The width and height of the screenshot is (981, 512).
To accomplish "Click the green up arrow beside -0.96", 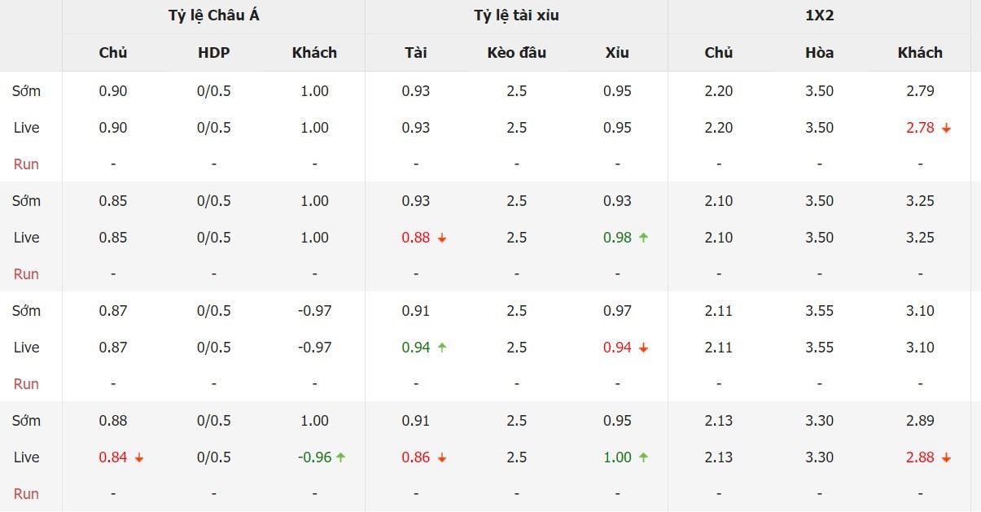I will tap(340, 457).
